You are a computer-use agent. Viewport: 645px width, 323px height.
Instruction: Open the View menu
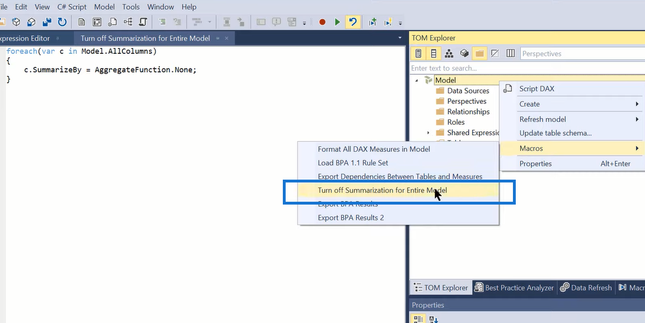tap(43, 7)
